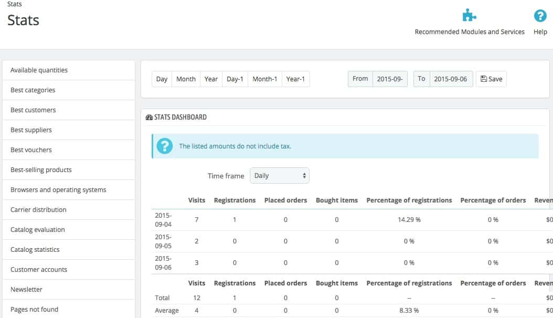553x318 pixels.
Task: Open Best customers statistics
Action: point(34,110)
